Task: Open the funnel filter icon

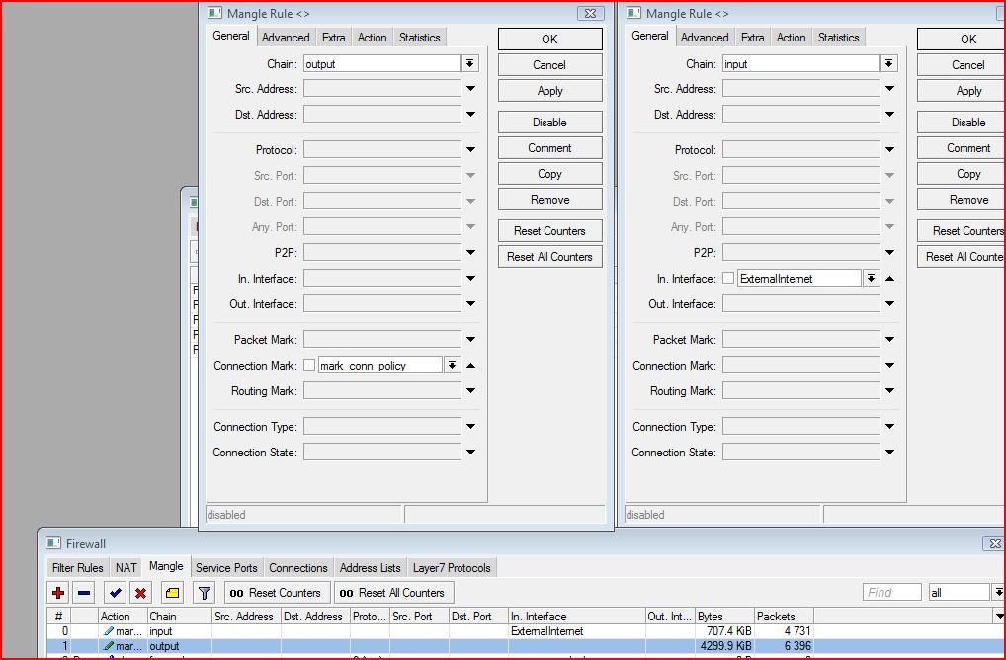Action: click(204, 593)
